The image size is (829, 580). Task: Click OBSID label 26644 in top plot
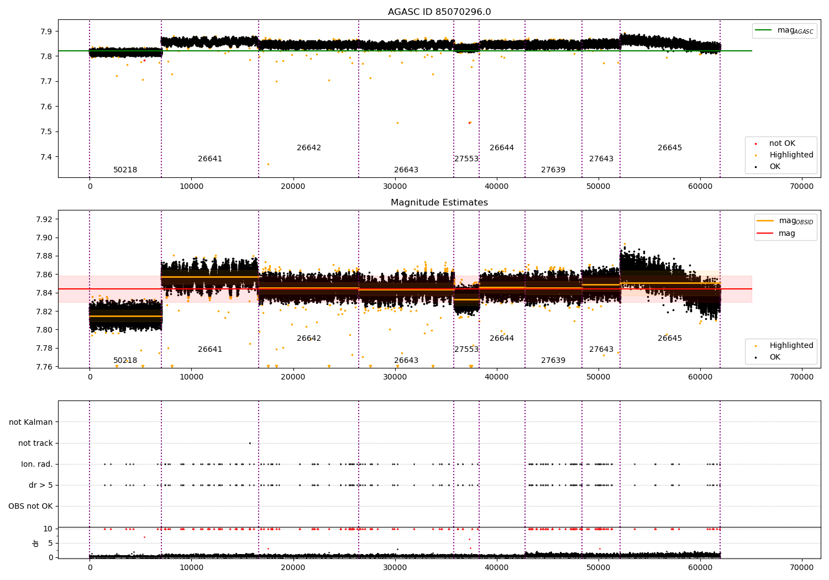[x=502, y=148]
